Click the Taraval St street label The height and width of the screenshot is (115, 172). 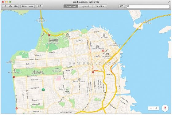tap(36, 100)
